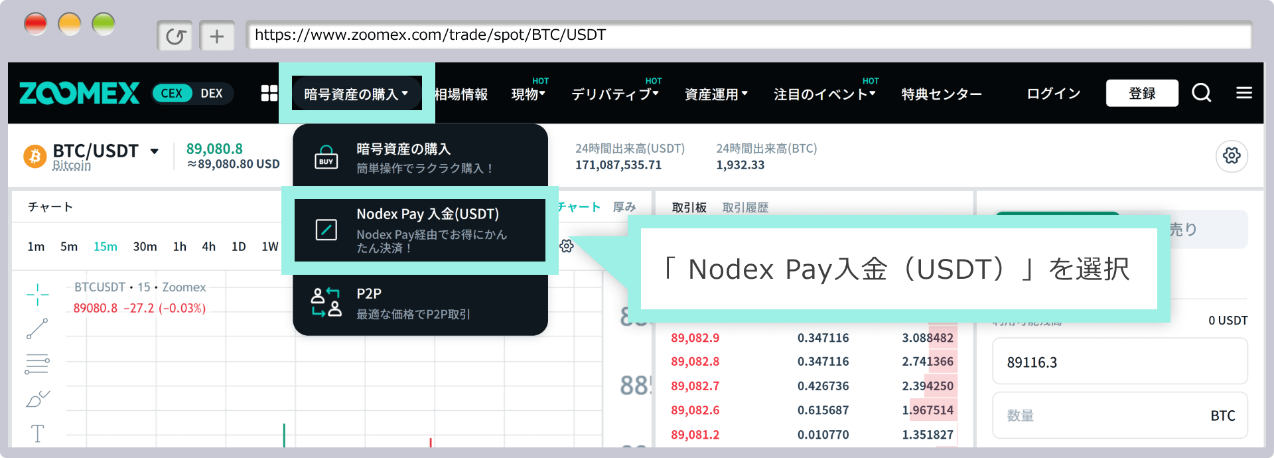Click the order book gear icon
Image resolution: width=1274 pixels, height=458 pixels.
[566, 246]
